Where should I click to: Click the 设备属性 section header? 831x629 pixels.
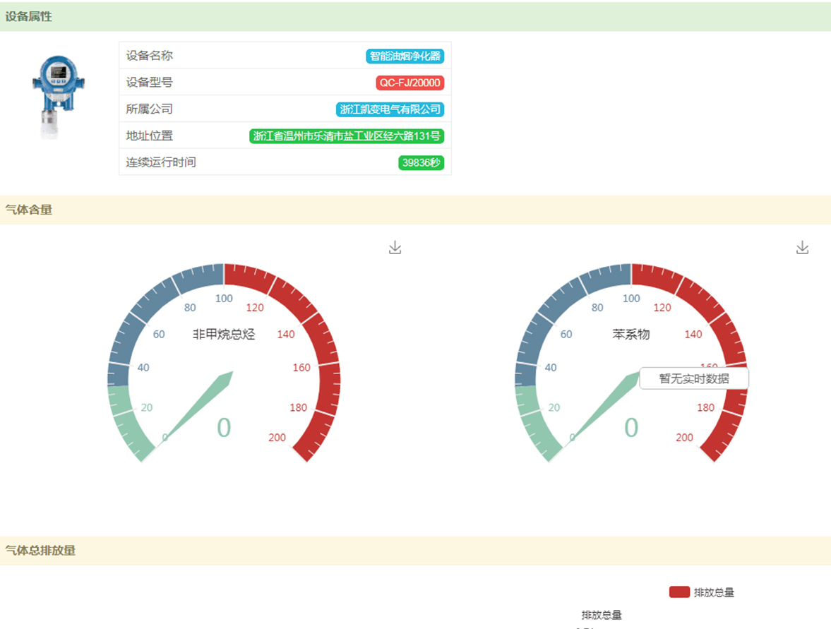click(x=29, y=17)
